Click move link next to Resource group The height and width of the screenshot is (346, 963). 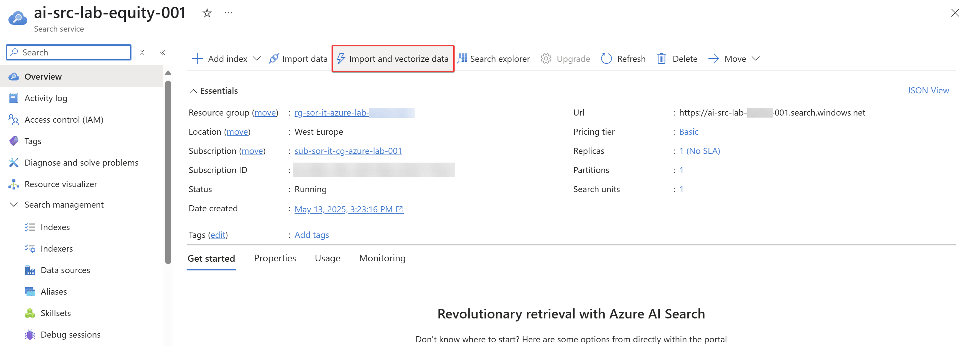[265, 113]
